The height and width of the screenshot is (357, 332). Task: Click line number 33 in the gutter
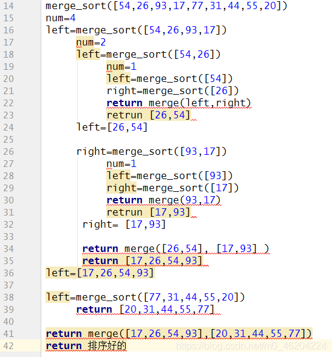(x=8, y=237)
